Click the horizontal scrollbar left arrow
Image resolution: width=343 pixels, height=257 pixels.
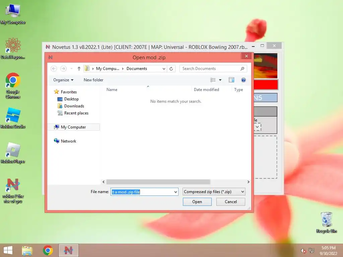click(x=104, y=182)
